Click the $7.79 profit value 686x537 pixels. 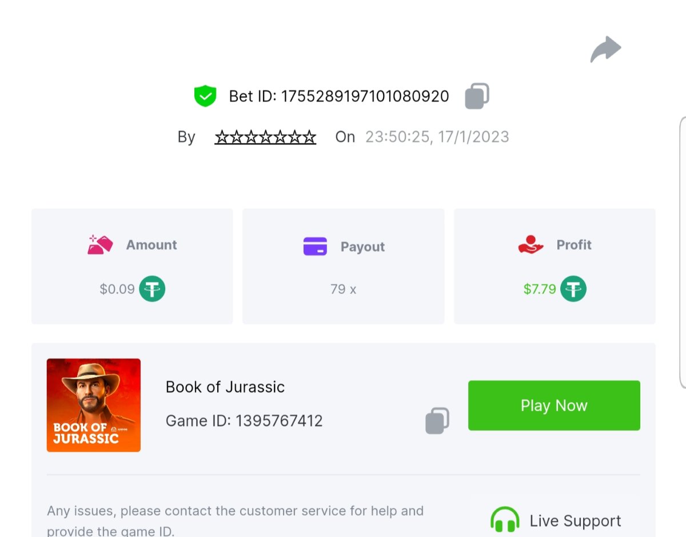(540, 289)
